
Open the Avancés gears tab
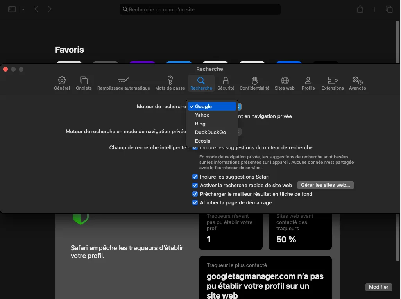tap(357, 83)
